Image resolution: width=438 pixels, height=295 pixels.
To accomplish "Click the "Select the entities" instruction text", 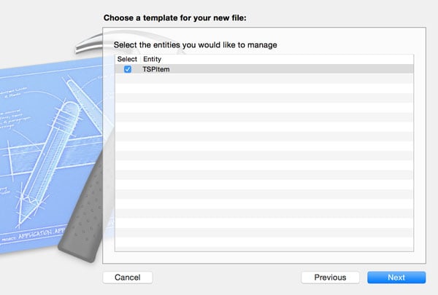I will (191, 45).
